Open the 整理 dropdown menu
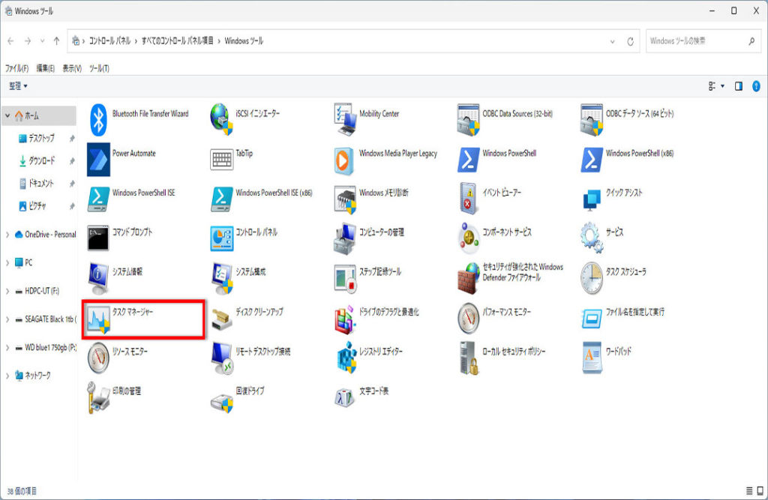This screenshot has width=768, height=500. tap(19, 86)
